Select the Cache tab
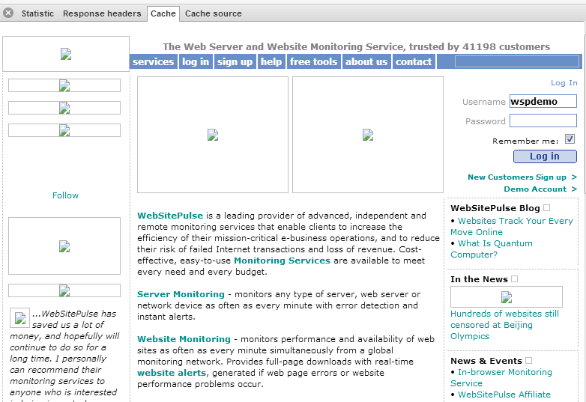The image size is (586, 402). [163, 13]
